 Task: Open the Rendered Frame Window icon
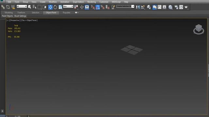pos(181,7)
